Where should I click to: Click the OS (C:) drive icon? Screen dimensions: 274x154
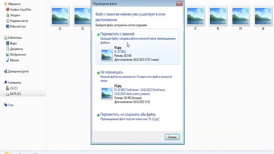(8, 88)
